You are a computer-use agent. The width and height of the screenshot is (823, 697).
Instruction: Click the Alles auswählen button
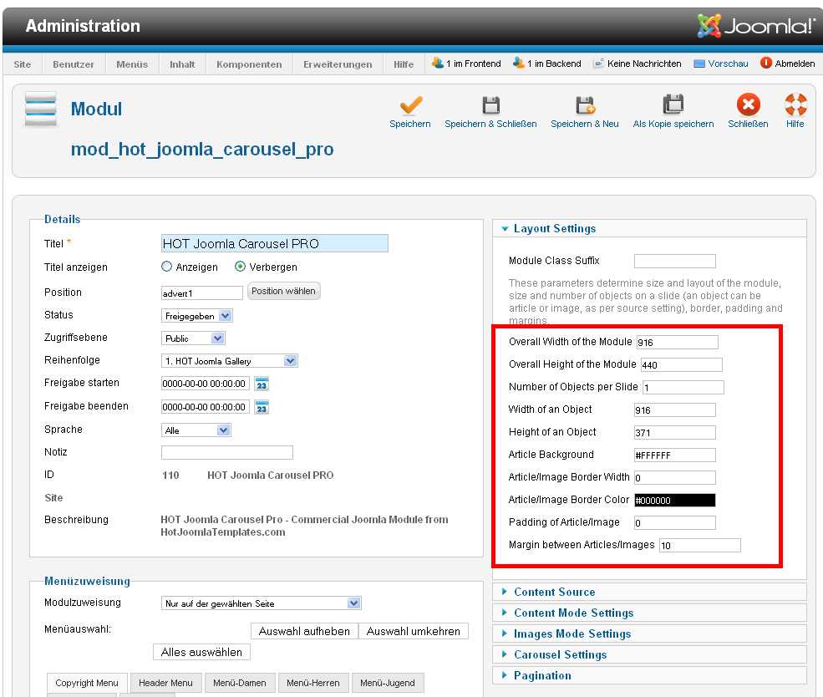pyautogui.click(x=201, y=653)
